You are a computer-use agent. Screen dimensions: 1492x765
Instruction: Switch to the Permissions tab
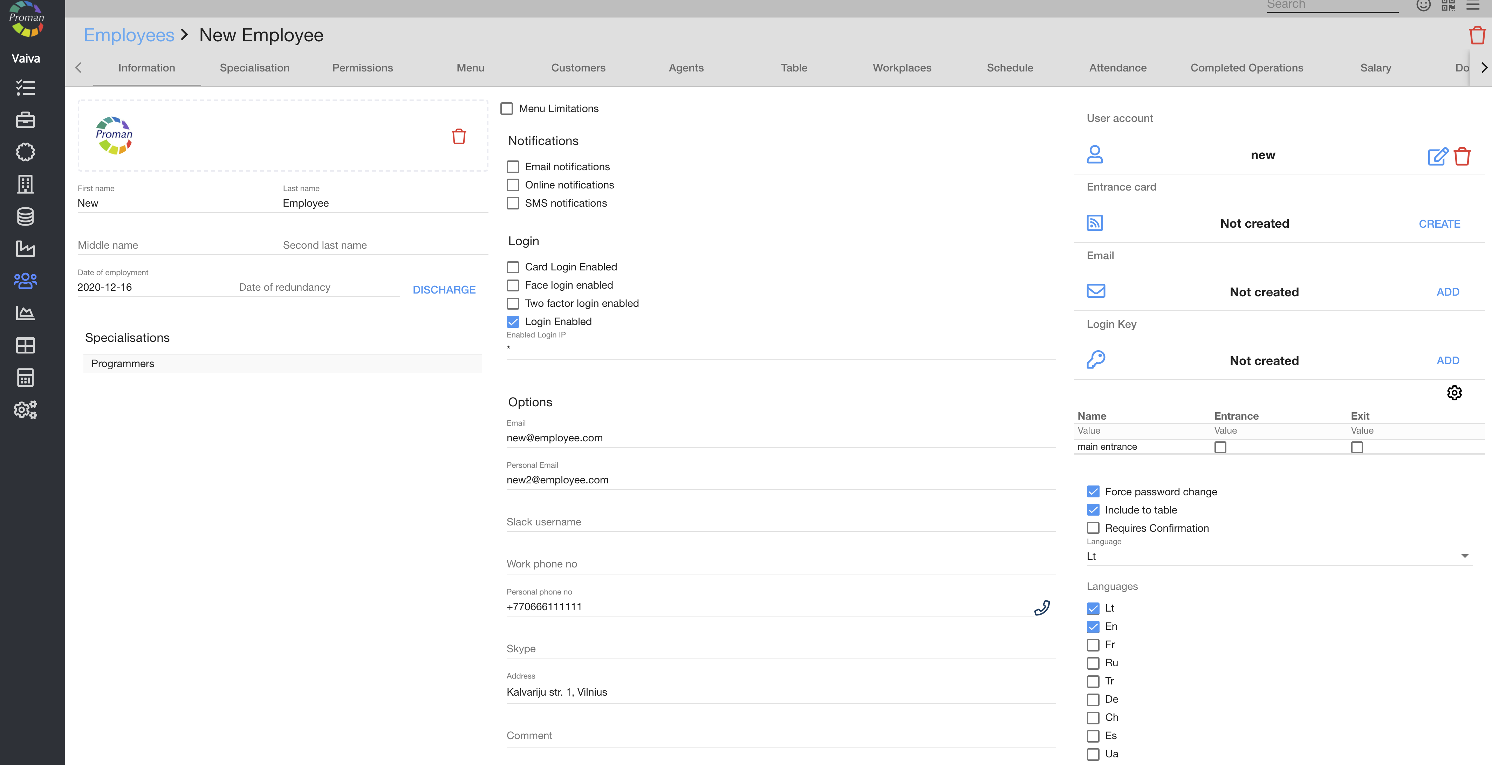[363, 68]
